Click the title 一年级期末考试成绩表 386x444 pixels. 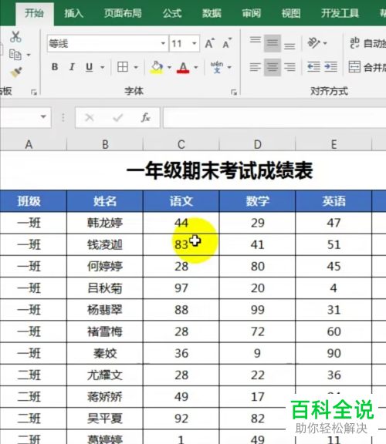[219, 171]
